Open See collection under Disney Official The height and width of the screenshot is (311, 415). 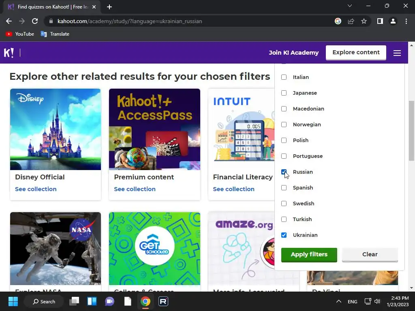pyautogui.click(x=36, y=189)
